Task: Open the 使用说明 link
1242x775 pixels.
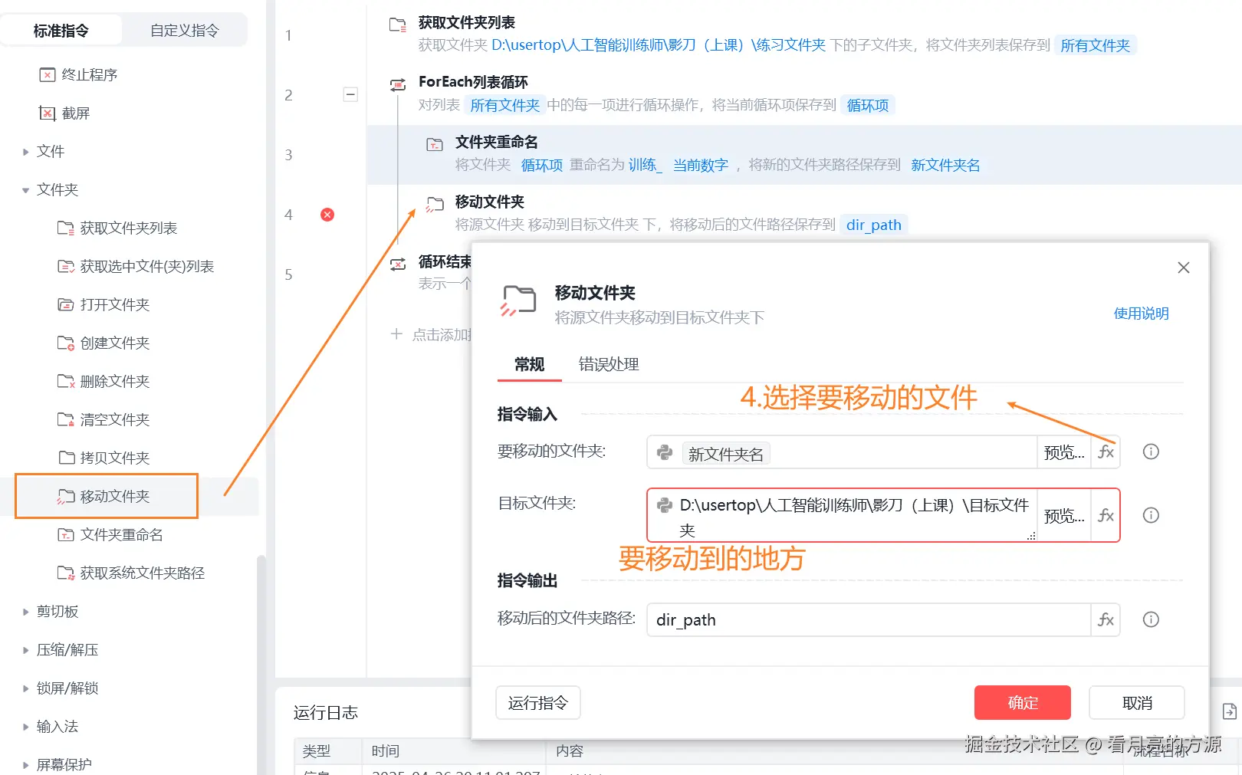Action: pyautogui.click(x=1141, y=314)
